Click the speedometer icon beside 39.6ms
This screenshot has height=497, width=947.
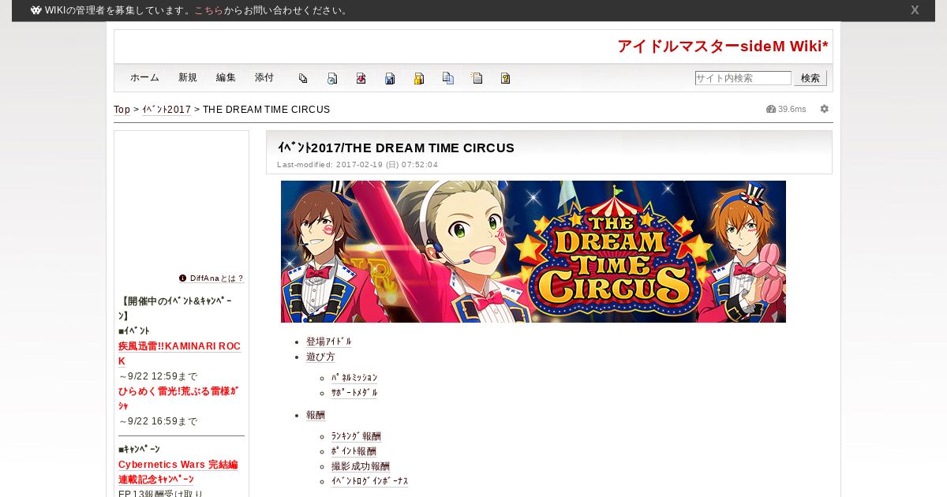coord(771,109)
